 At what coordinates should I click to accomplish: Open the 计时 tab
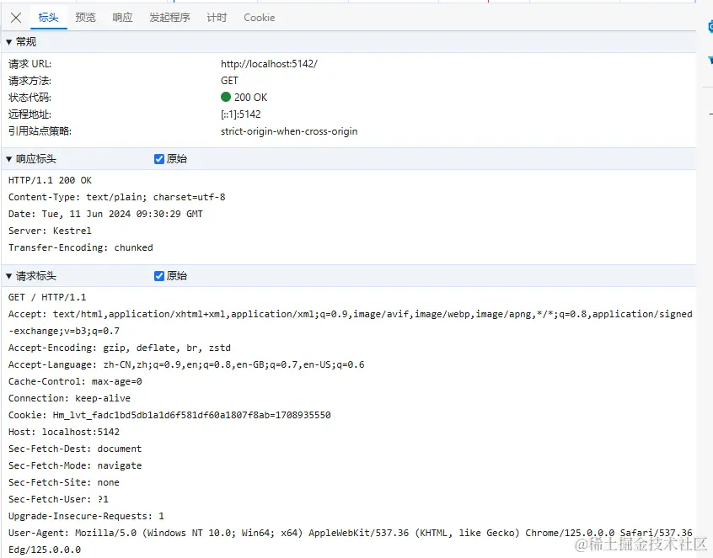coord(217,18)
